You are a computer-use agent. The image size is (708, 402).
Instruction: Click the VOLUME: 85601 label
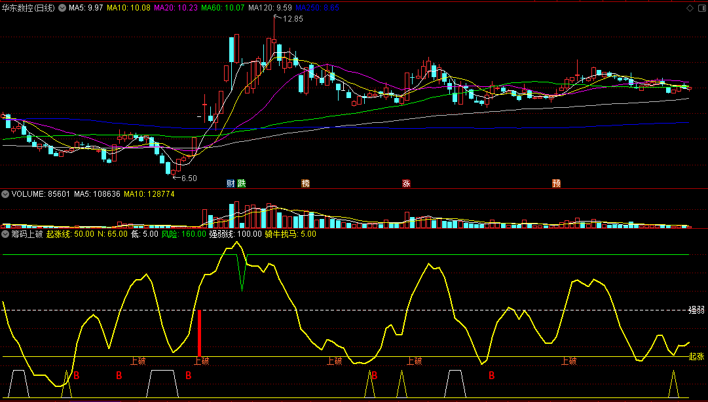click(x=41, y=194)
